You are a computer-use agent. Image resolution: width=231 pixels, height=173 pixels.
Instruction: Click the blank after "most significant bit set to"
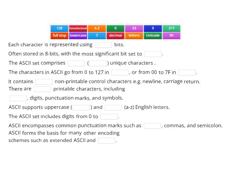pos(152,54)
